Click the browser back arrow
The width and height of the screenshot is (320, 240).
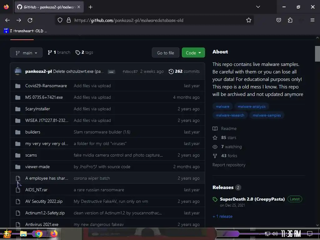click(7, 20)
